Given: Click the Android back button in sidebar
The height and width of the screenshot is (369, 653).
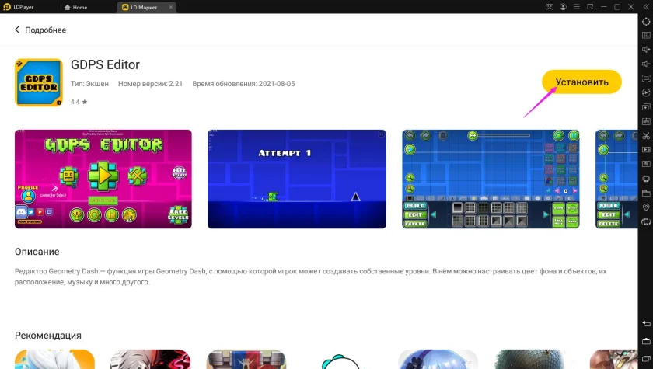Looking at the screenshot, I should pyautogui.click(x=646, y=323).
